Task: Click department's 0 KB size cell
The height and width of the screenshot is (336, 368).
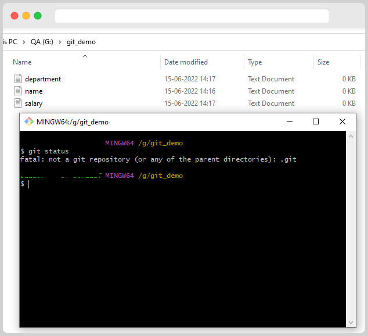Action: tap(349, 78)
